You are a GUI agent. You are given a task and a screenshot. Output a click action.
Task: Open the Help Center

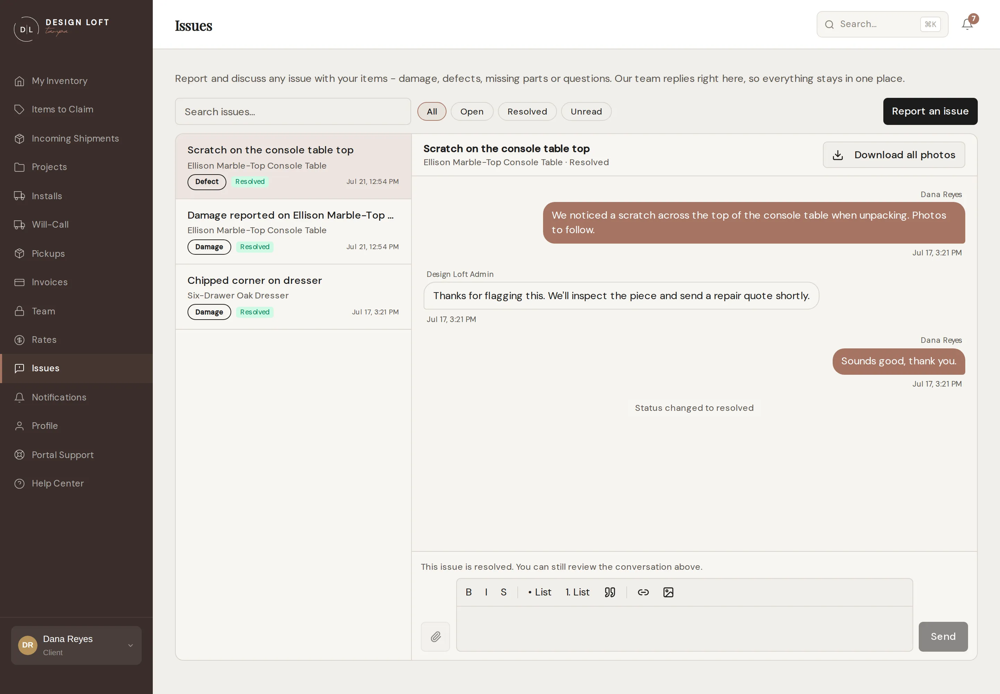coord(77,483)
